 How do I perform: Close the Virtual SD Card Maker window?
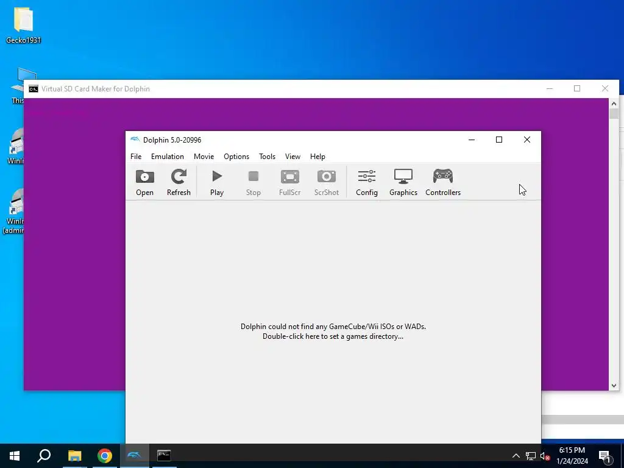tap(605, 88)
